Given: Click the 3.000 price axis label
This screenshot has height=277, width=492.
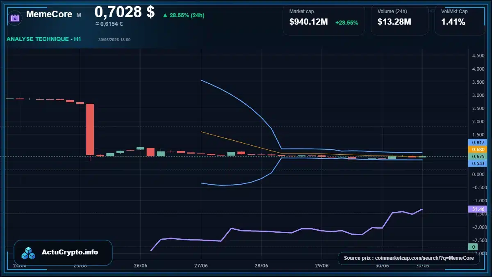Looking at the screenshot, I should pyautogui.click(x=478, y=95).
